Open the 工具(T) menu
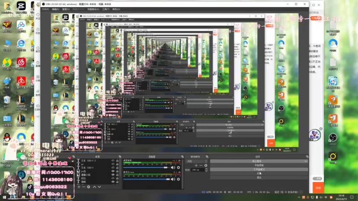The image size is (358, 201). tap(106, 9)
